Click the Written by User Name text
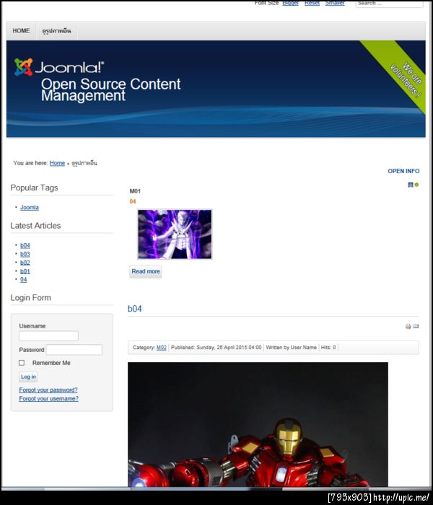The width and height of the screenshot is (433, 505). tap(292, 348)
